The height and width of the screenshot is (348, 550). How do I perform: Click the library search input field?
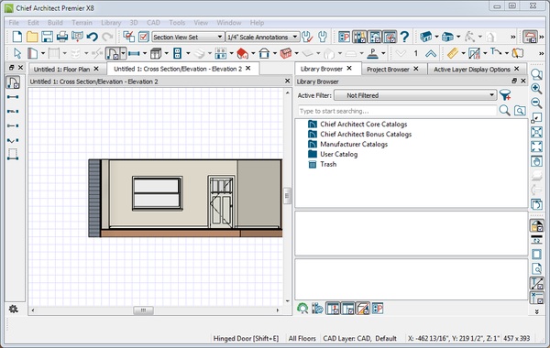tap(398, 111)
